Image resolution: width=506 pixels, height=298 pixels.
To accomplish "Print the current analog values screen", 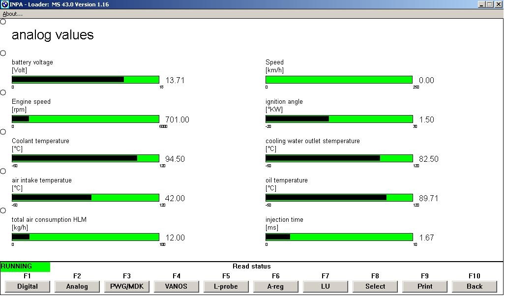I will pos(425,286).
